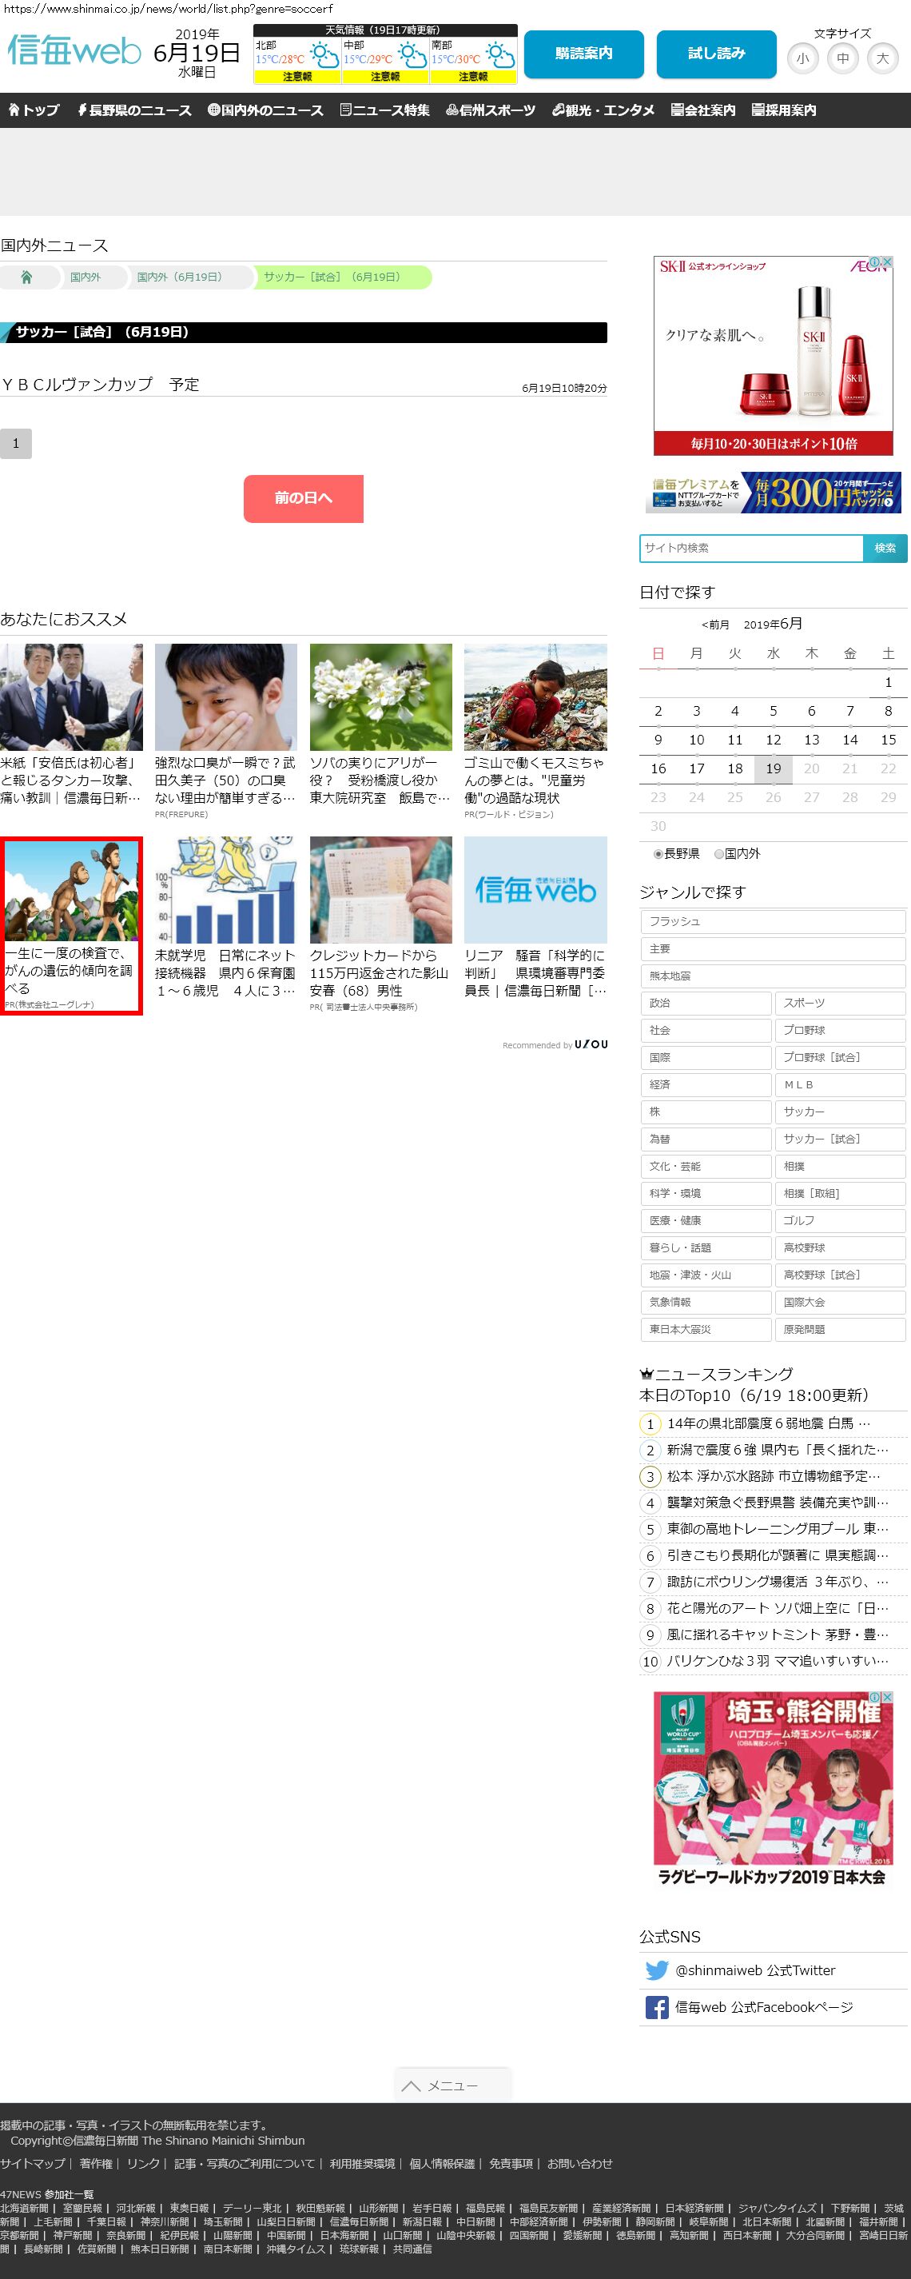Screen dimensions: 911x2279
Task: Open the 安倍氏 tanker attack article thumbnail
Action: 71,697
